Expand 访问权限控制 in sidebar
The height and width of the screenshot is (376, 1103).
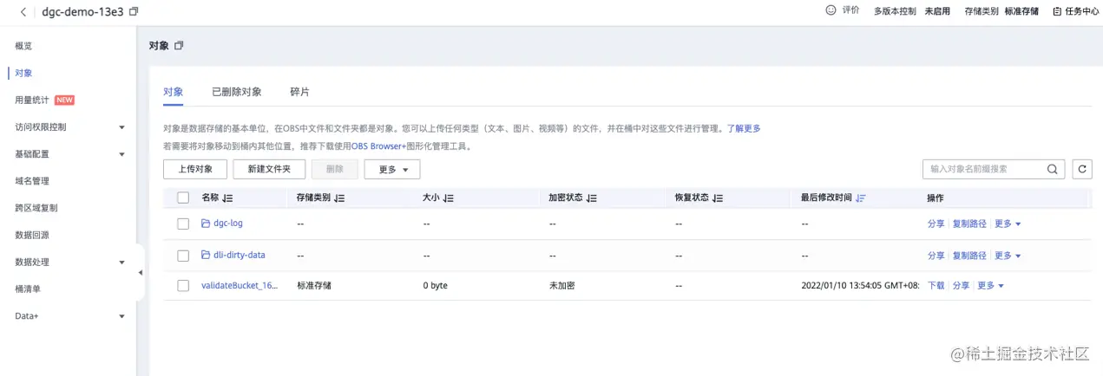tap(122, 127)
